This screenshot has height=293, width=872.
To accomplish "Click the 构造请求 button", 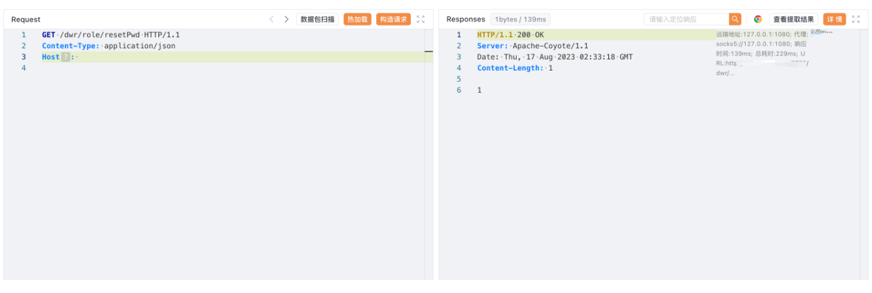I will [x=393, y=20].
